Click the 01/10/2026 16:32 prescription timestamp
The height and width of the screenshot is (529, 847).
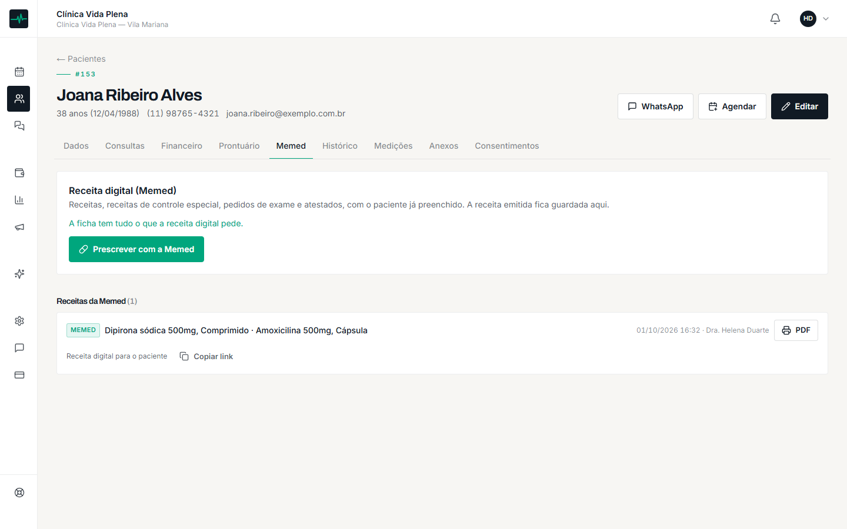pyautogui.click(x=668, y=330)
